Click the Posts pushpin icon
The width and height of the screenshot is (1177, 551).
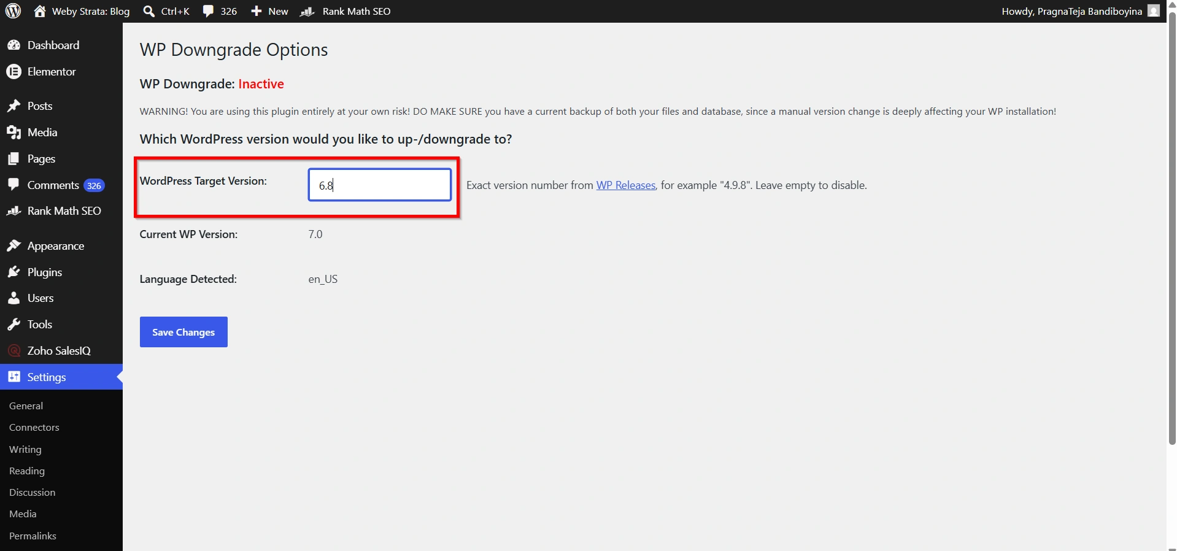pyautogui.click(x=14, y=106)
